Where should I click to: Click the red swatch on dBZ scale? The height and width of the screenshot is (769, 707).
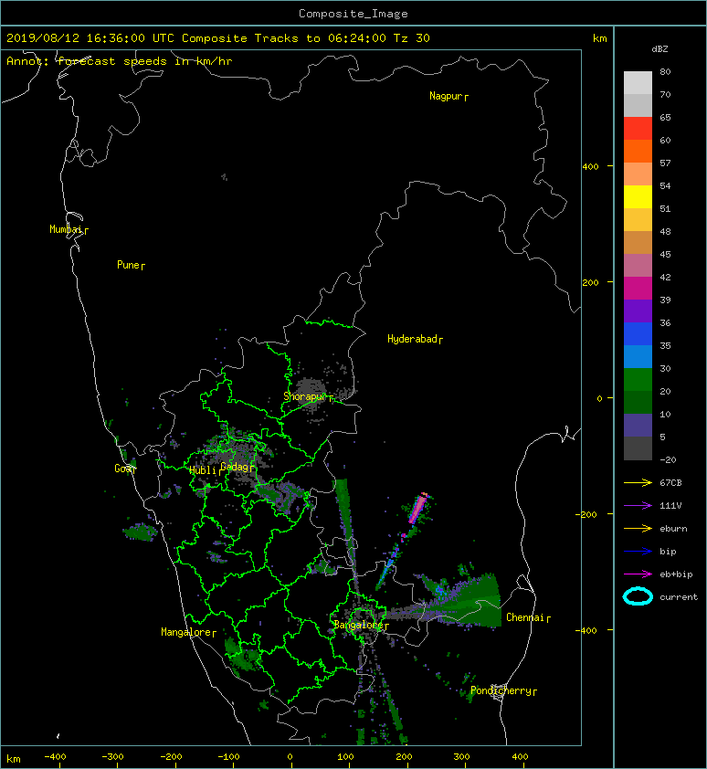(x=638, y=128)
